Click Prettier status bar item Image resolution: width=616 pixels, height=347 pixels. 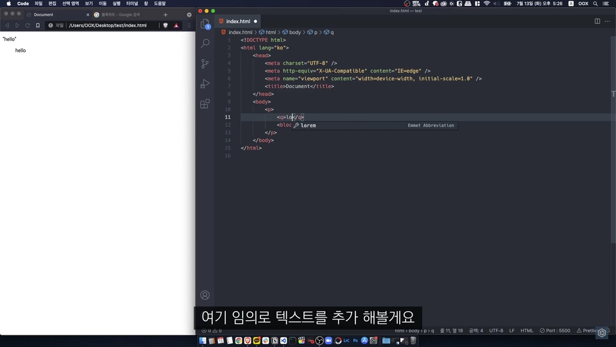[587, 330]
